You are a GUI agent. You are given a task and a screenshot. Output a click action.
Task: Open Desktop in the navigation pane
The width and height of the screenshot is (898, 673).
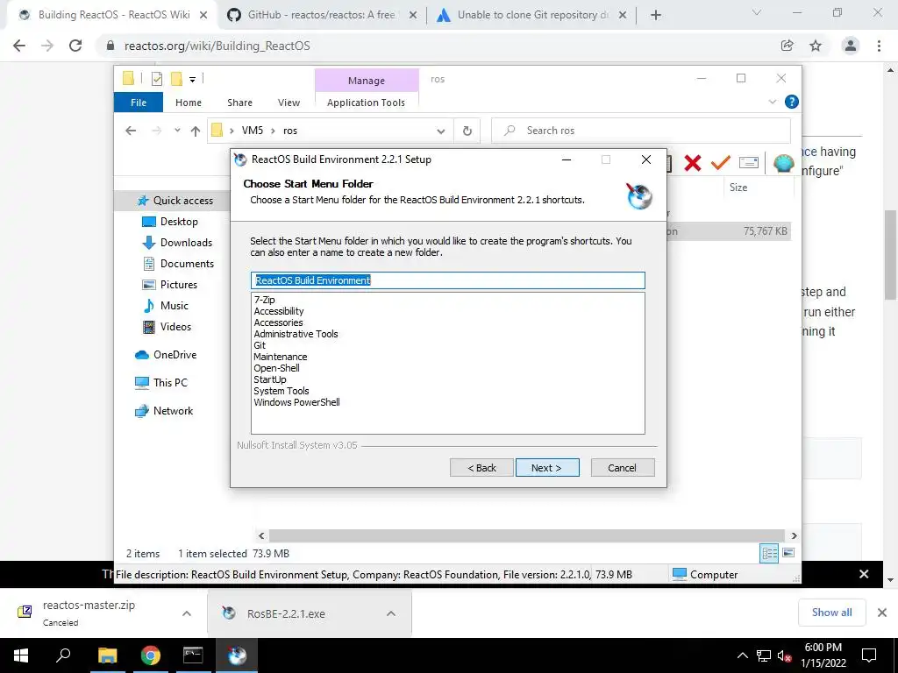pos(170,222)
